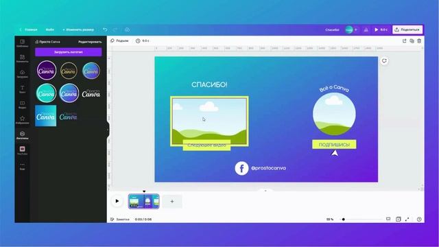Open the Elements tab in the sidebar
The height and width of the screenshot is (247, 439).
(x=23, y=58)
